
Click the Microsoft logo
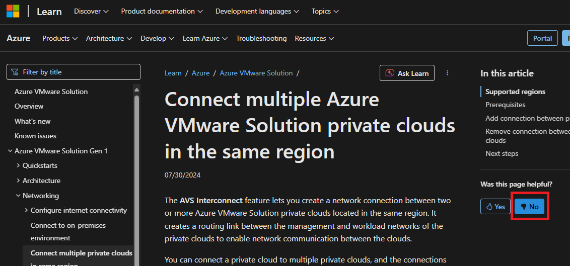coord(13,11)
